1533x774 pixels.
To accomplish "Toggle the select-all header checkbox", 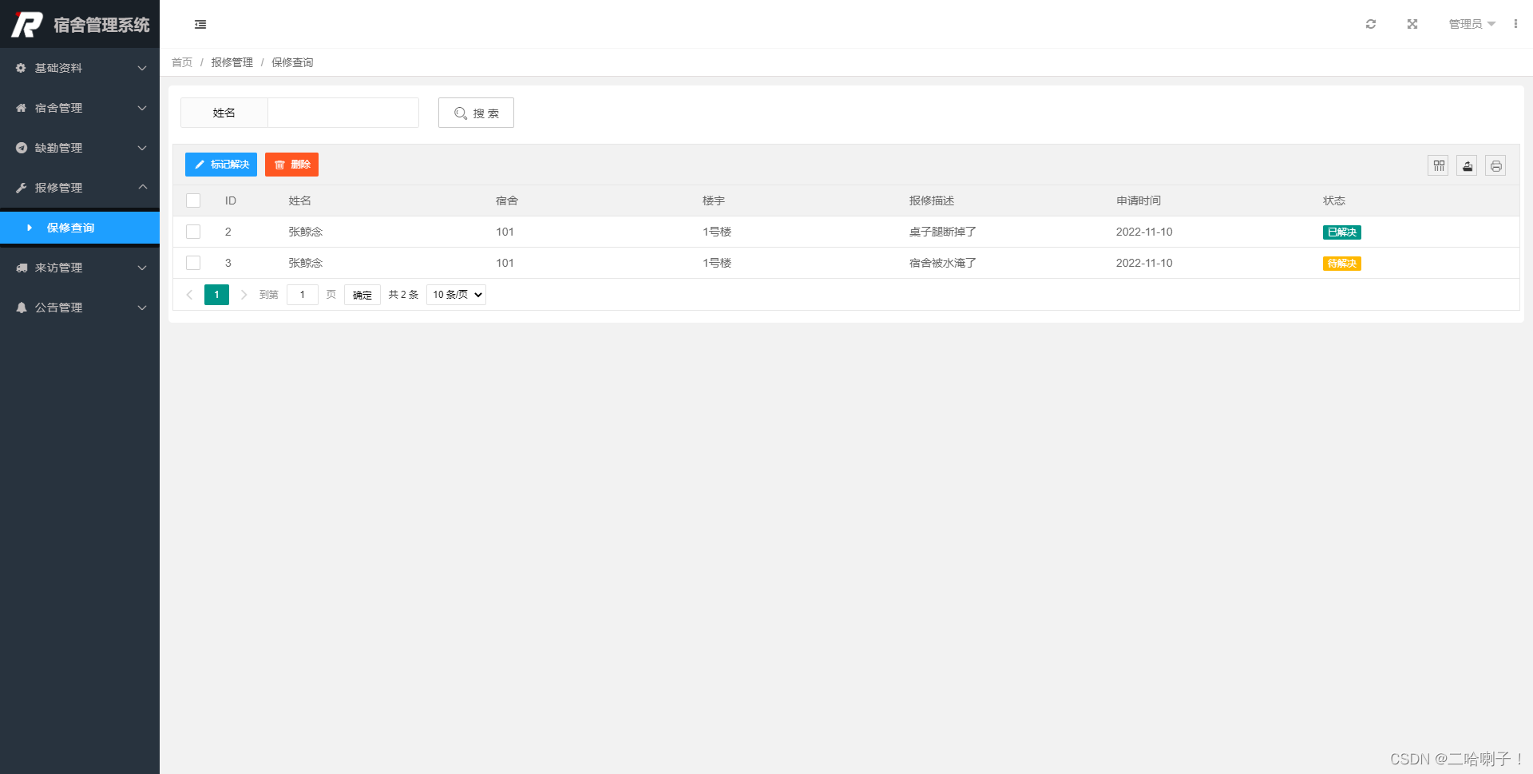I will point(193,200).
